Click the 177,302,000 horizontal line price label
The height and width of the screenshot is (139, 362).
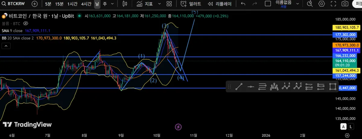[x=345, y=35]
